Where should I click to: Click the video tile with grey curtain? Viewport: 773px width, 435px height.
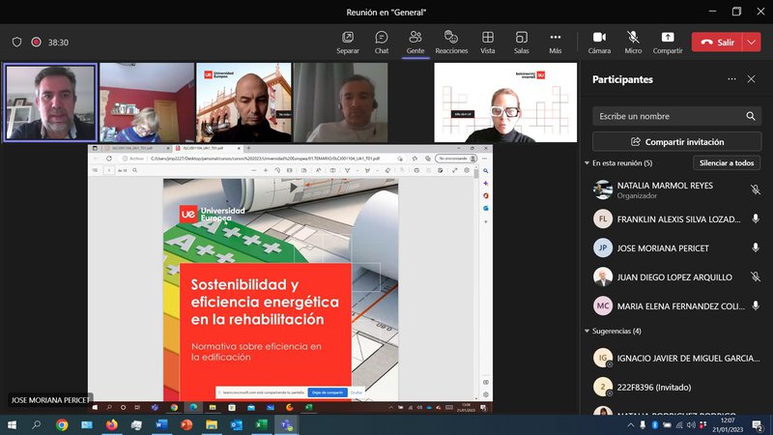[340, 102]
